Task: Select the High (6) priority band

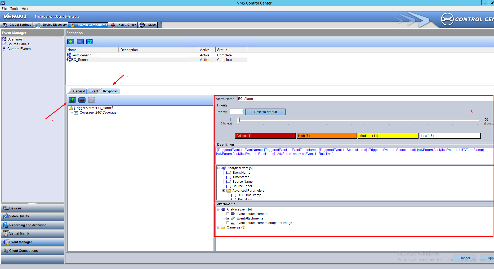Action: (327, 136)
